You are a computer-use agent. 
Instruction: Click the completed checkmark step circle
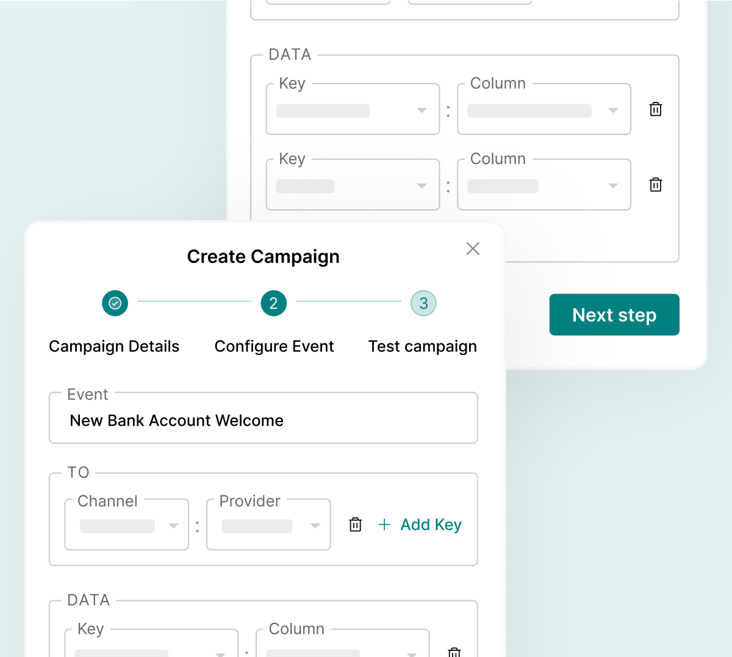(x=115, y=303)
